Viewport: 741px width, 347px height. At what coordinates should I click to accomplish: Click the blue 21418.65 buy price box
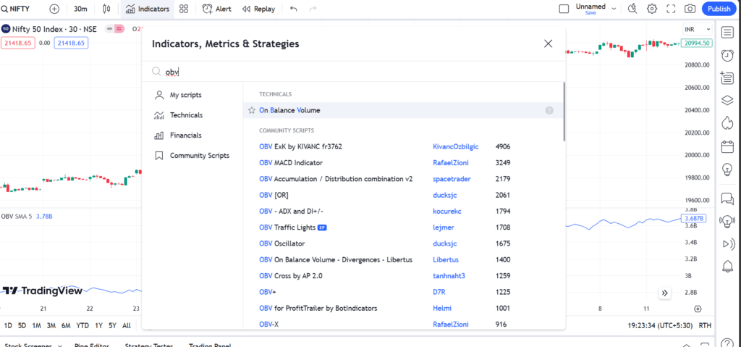[72, 43]
